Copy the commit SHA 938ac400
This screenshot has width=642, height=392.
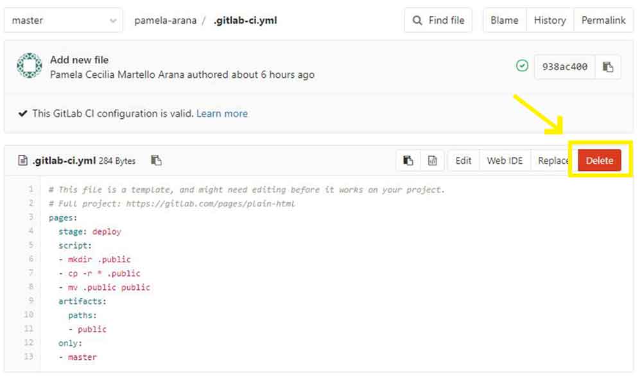608,67
